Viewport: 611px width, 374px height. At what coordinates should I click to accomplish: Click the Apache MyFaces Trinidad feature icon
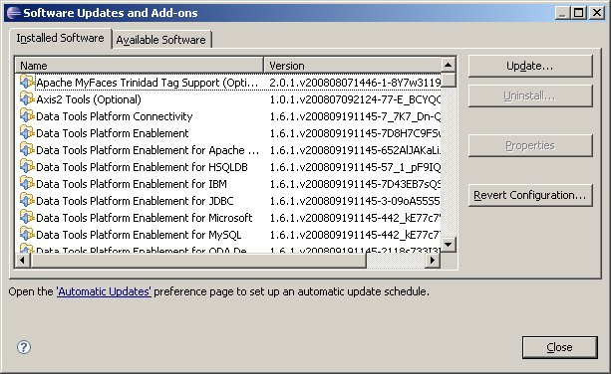click(27, 82)
